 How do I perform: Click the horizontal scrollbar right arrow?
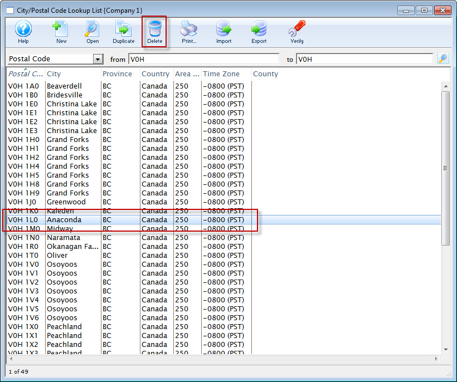(436, 359)
